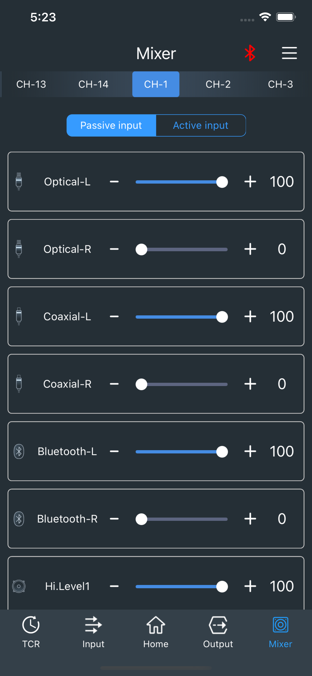The height and width of the screenshot is (676, 312).
Task: Decrease Optical-L level with minus
Action: coord(114,182)
